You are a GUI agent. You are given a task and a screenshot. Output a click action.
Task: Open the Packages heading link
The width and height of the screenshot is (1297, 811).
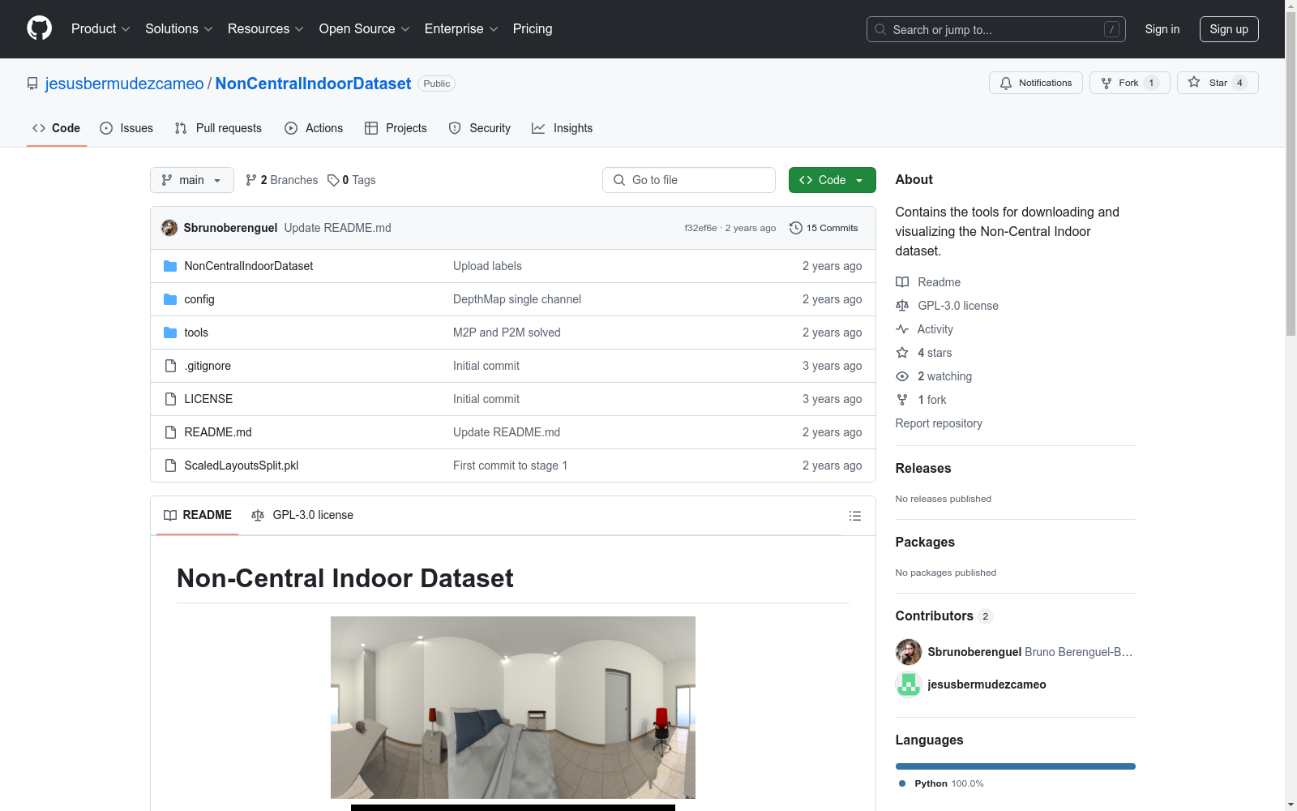[925, 542]
